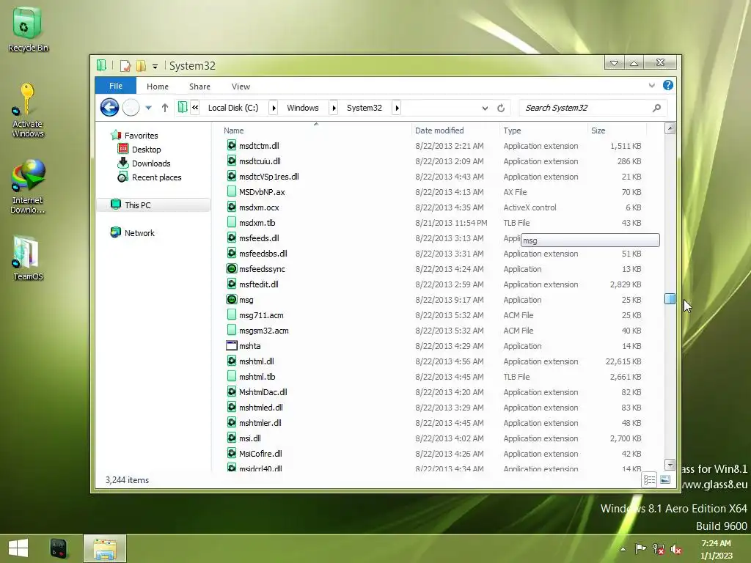Viewport: 751px width, 563px height.
Task: Open Customize Quick Access Toolbar dropdown
Action: [x=155, y=67]
